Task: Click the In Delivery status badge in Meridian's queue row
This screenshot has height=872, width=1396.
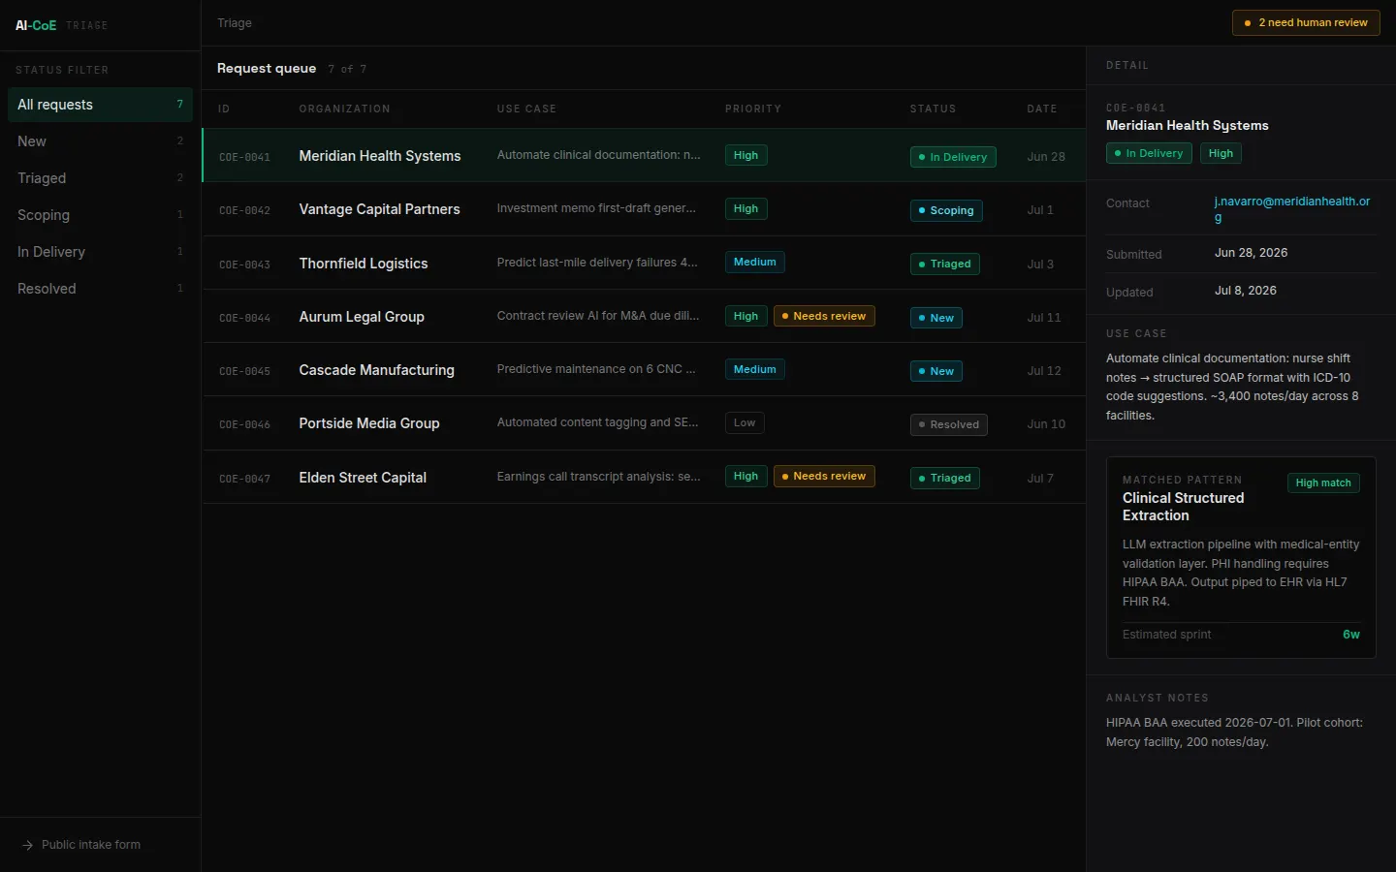Action: click(x=953, y=157)
